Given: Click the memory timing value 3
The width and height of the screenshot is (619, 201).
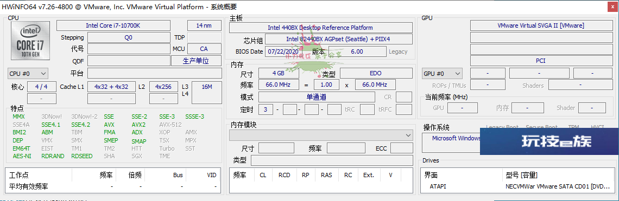Looking at the screenshot, I should tap(266, 109).
